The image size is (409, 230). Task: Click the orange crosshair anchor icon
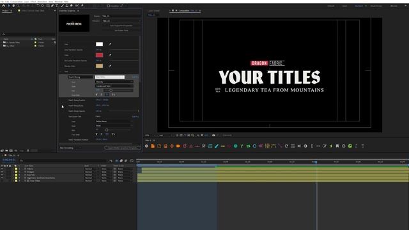click(x=172, y=146)
